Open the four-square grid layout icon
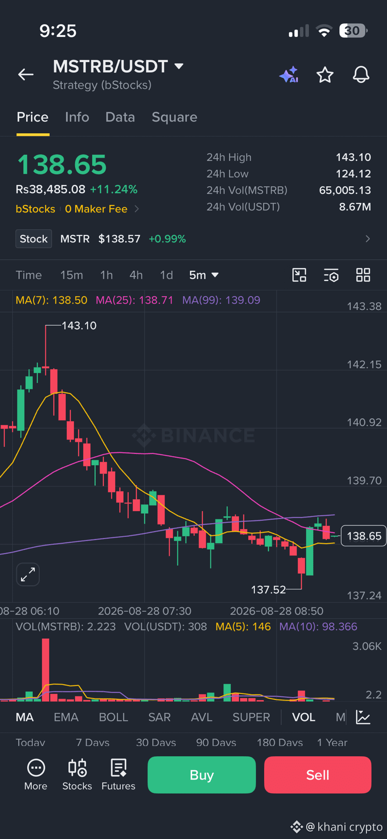The width and height of the screenshot is (387, 839). (363, 275)
